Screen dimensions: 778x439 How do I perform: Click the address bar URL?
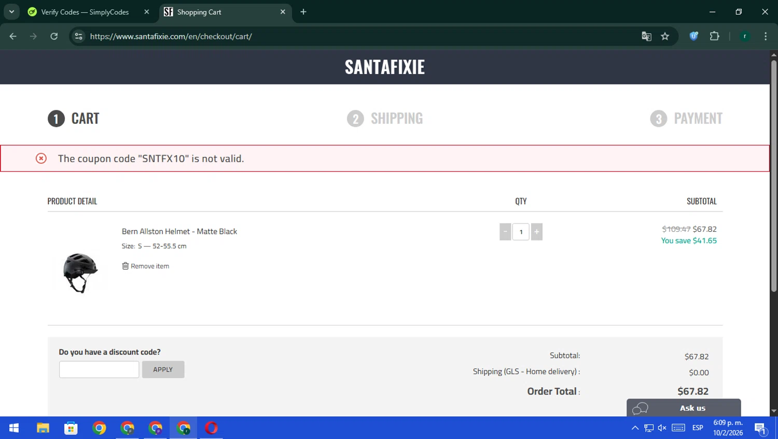pos(171,36)
